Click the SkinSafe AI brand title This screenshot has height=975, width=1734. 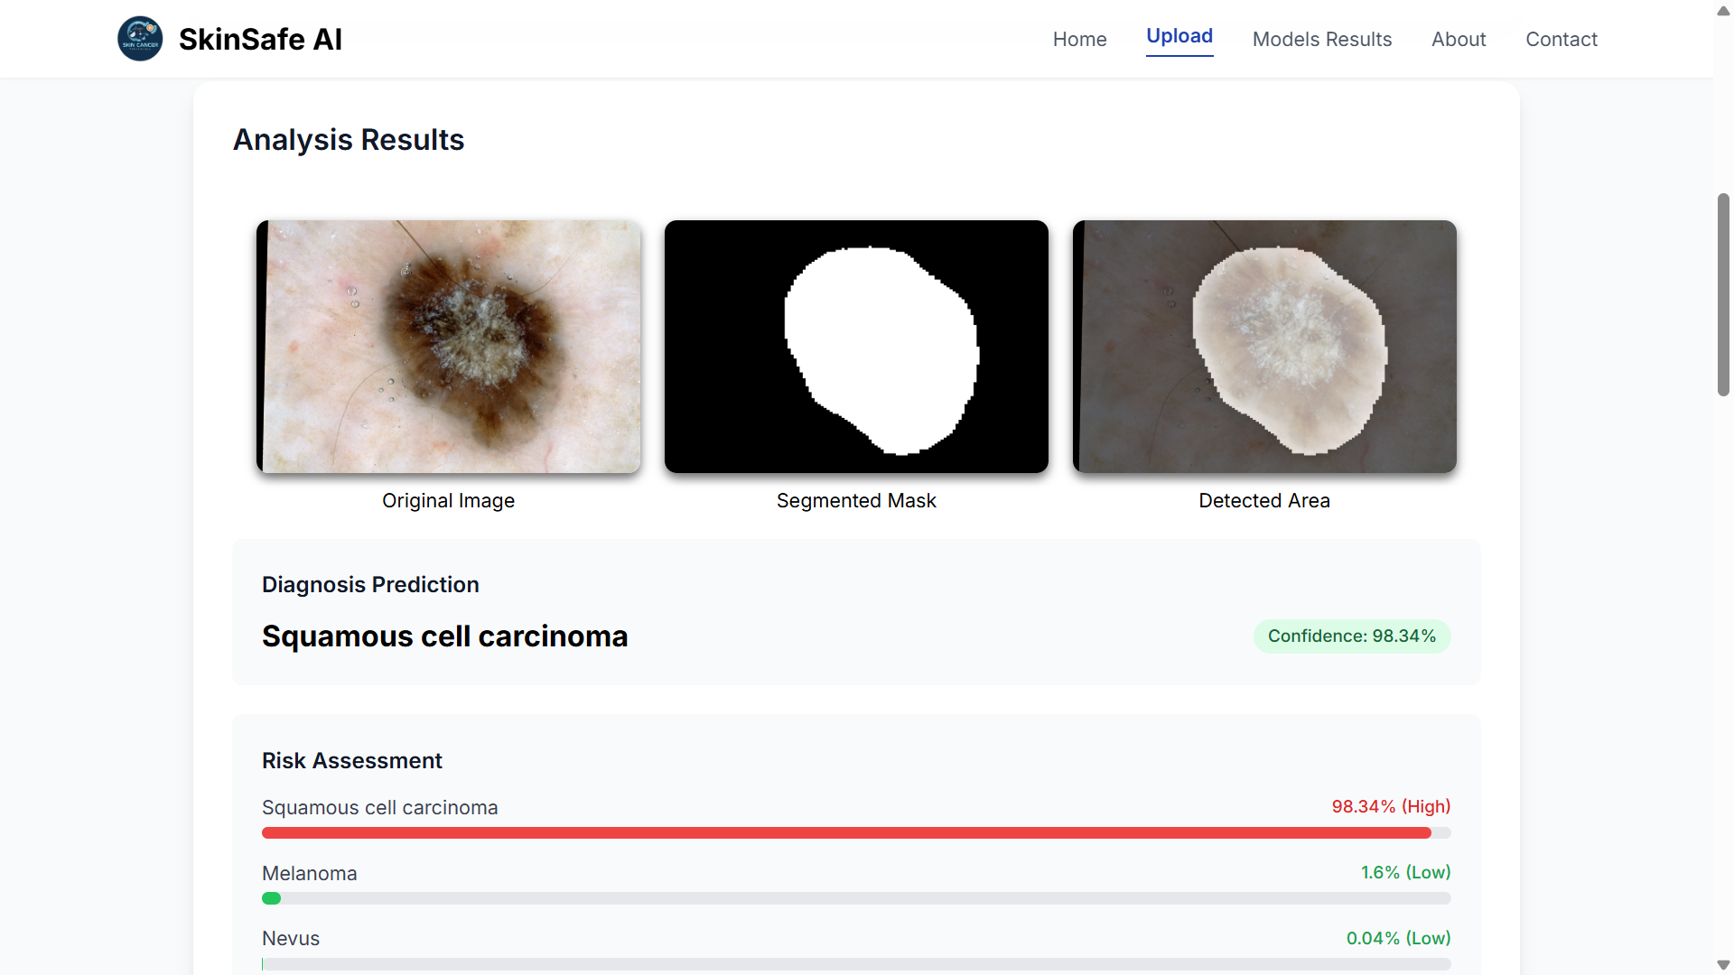tap(260, 39)
